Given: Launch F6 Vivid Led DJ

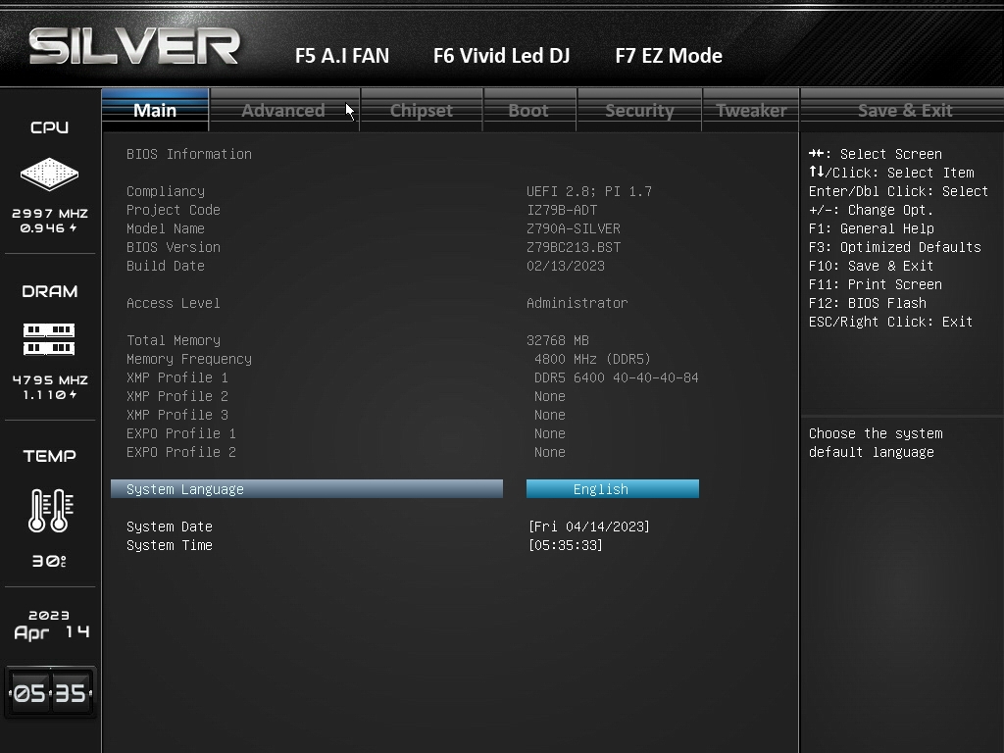Looking at the screenshot, I should pos(501,56).
